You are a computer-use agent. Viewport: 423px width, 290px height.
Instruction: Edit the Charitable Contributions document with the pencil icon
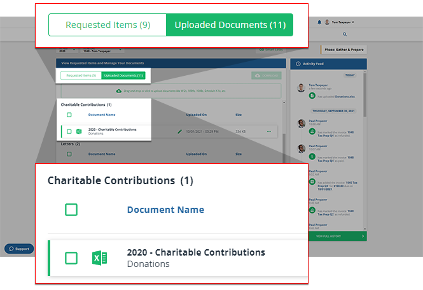coord(179,132)
